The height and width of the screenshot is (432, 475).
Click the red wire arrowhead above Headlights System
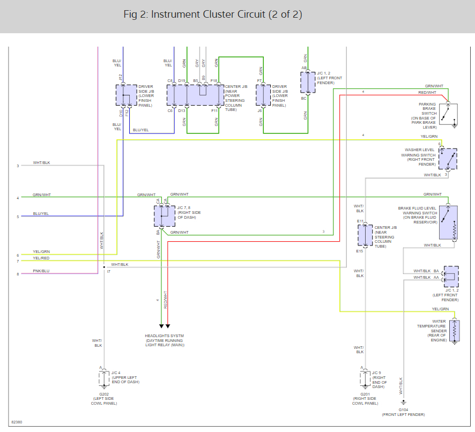pos(168,325)
